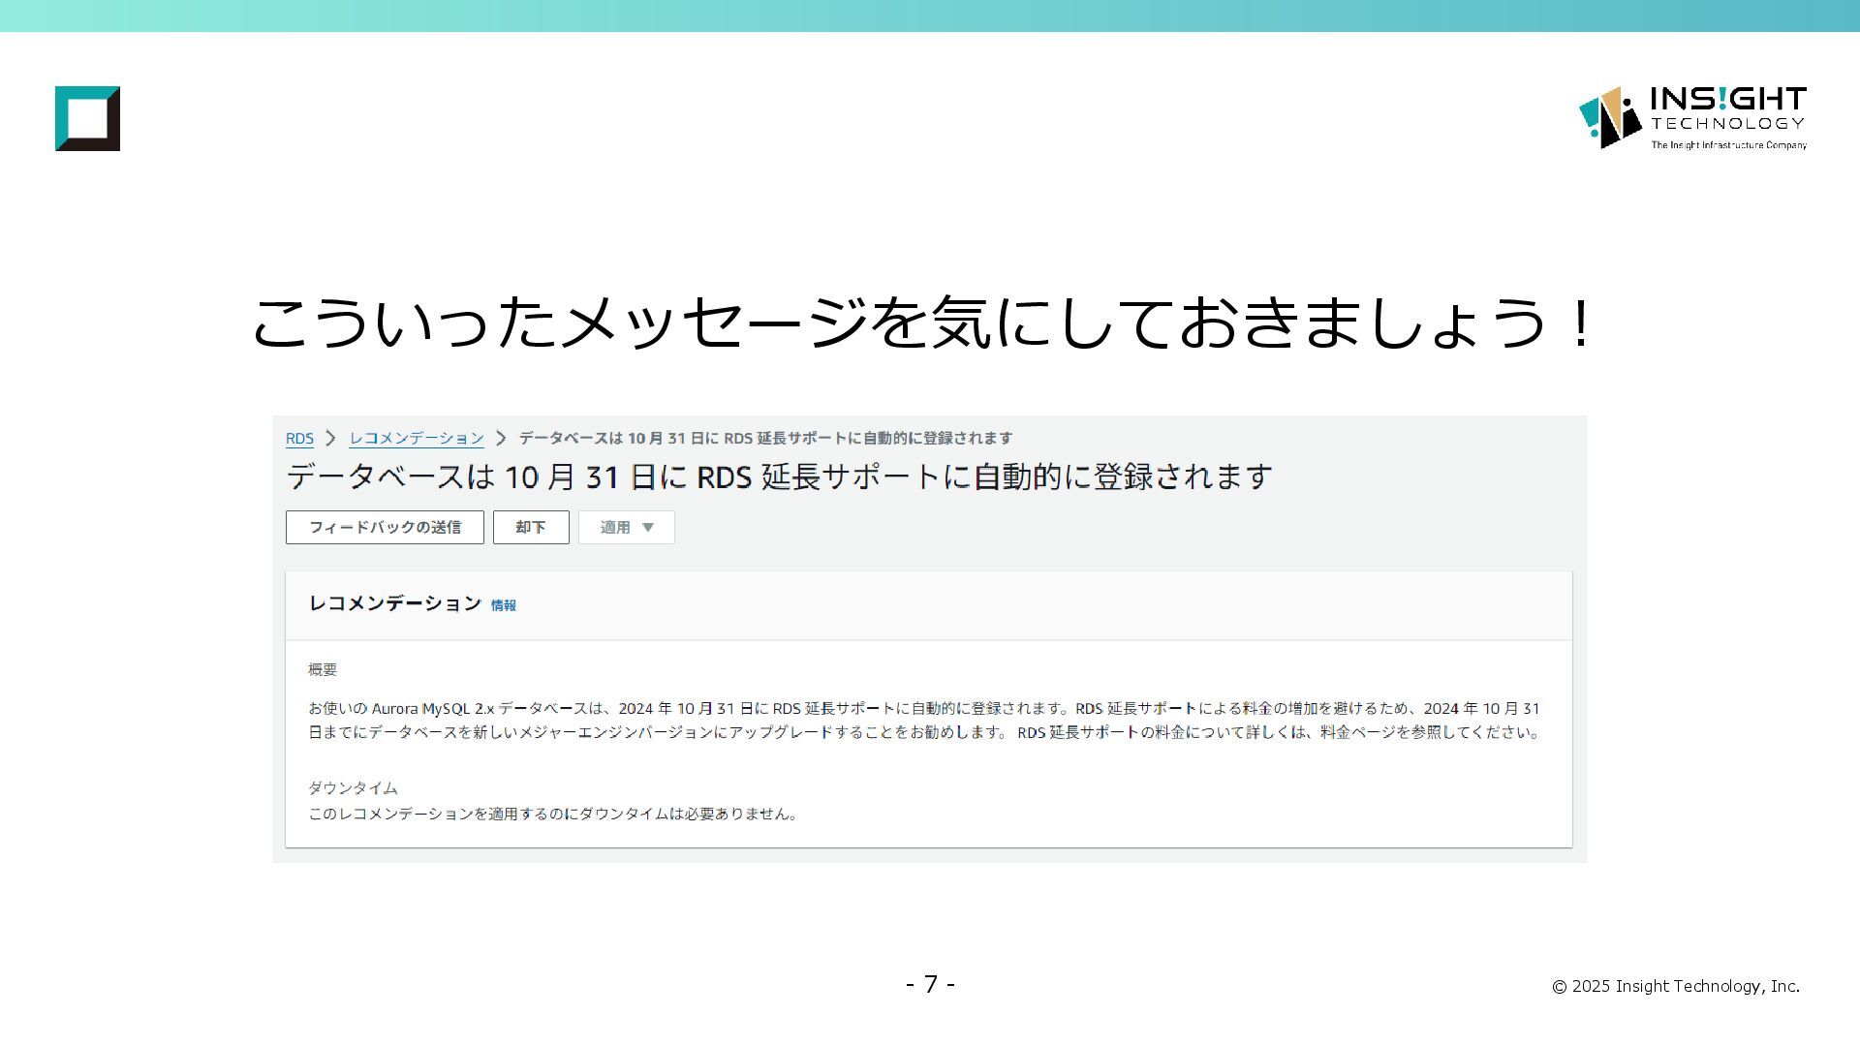Click the slide page number 7
This screenshot has height=1046, width=1860.
(930, 984)
